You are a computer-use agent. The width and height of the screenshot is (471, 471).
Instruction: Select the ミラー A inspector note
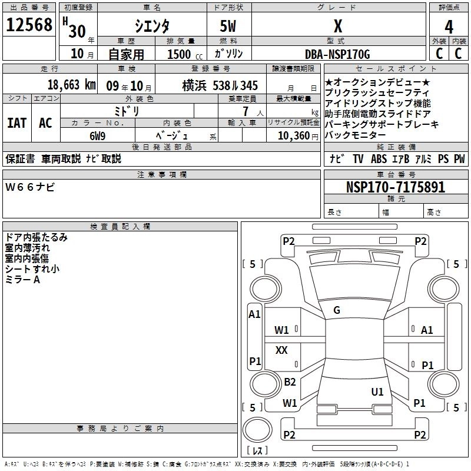click(23, 280)
